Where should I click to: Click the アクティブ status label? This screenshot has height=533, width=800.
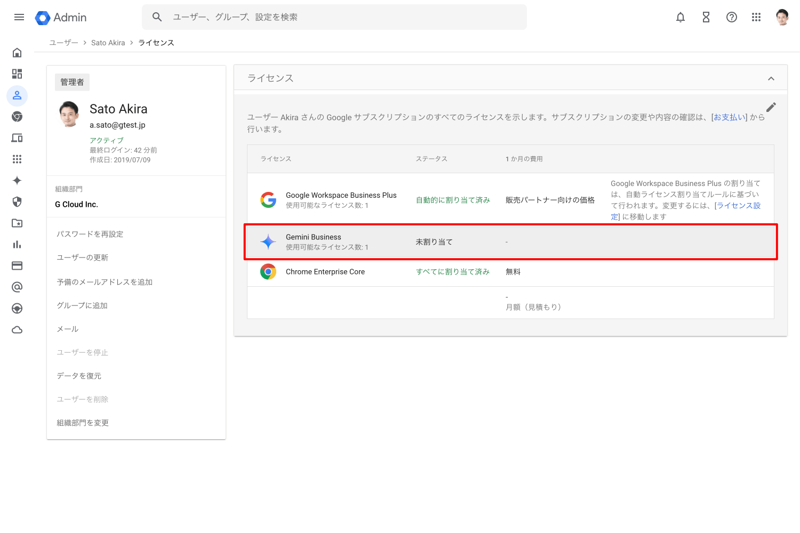(107, 140)
